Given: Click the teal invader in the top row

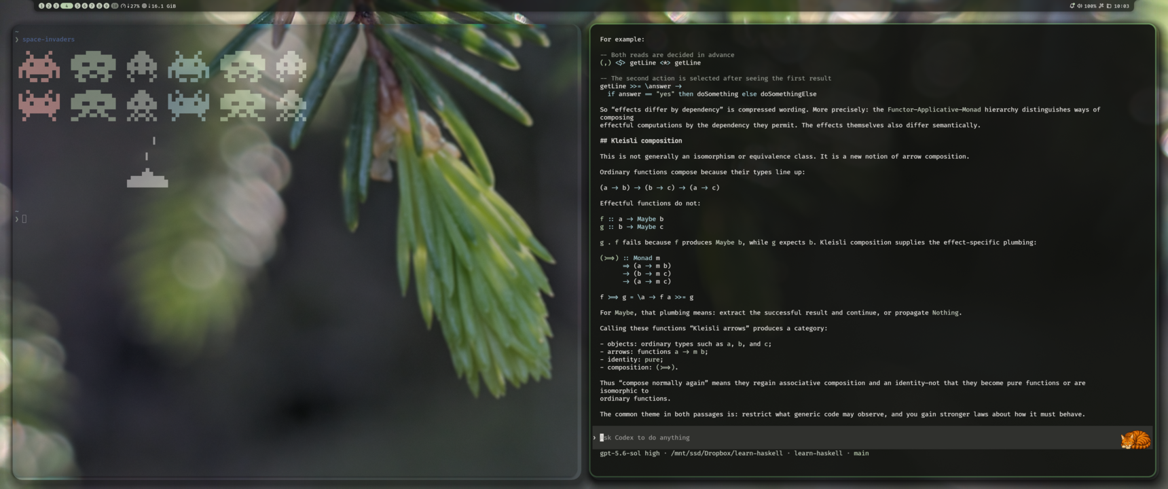Looking at the screenshot, I should click(189, 67).
